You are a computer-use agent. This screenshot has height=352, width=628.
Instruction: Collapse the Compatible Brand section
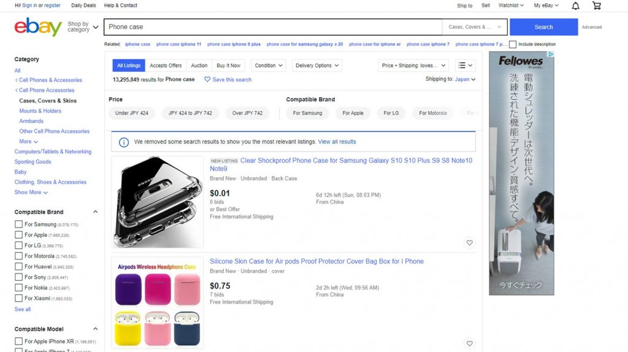pyautogui.click(x=95, y=212)
